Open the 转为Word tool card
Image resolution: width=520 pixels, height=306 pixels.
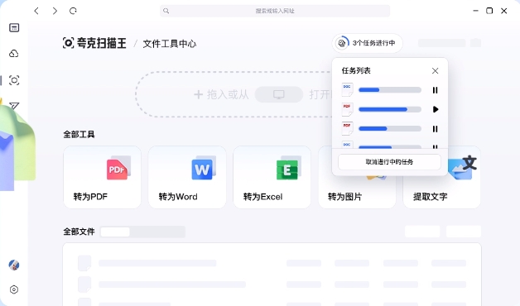(187, 177)
